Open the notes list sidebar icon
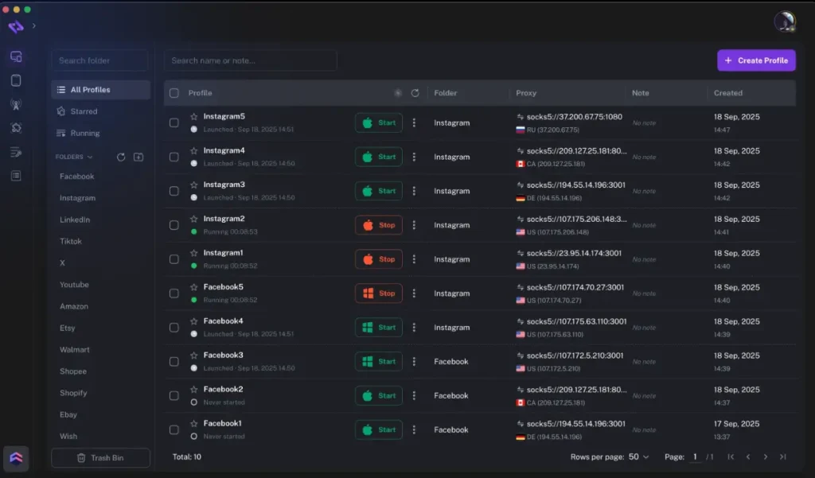This screenshot has width=815, height=478. coord(16,175)
